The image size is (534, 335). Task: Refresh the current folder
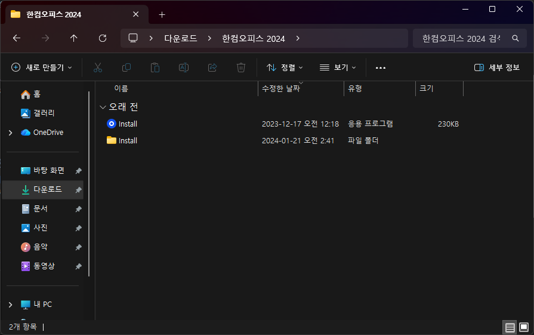(103, 38)
